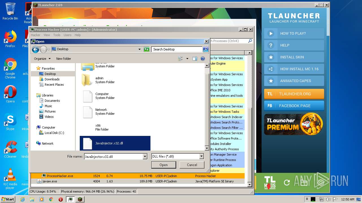The width and height of the screenshot is (362, 203).
Task: Open Opera desktop shortcut
Action: [x=10, y=94]
